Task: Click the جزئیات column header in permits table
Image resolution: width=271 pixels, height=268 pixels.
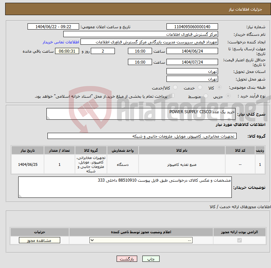Action: click(40, 232)
